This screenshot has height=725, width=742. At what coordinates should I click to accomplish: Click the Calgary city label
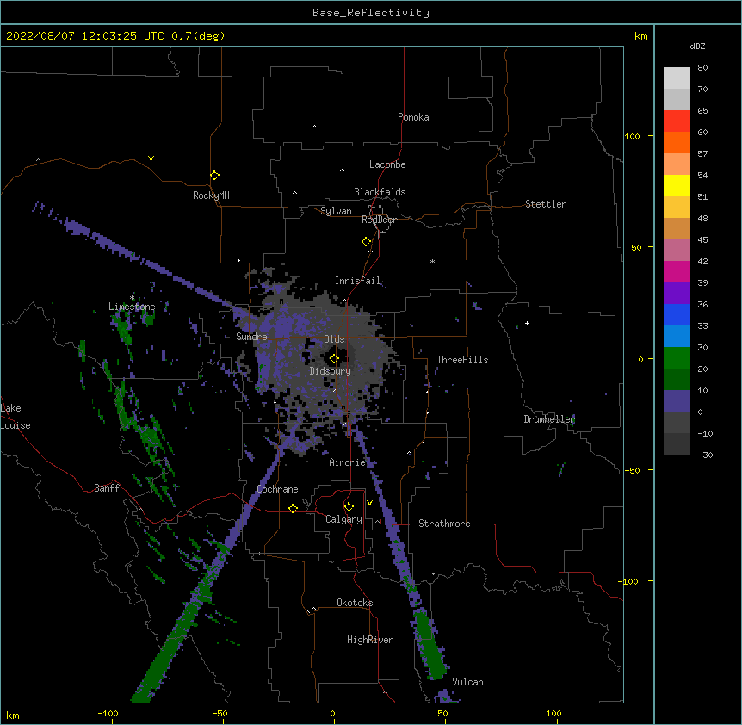pyautogui.click(x=344, y=519)
